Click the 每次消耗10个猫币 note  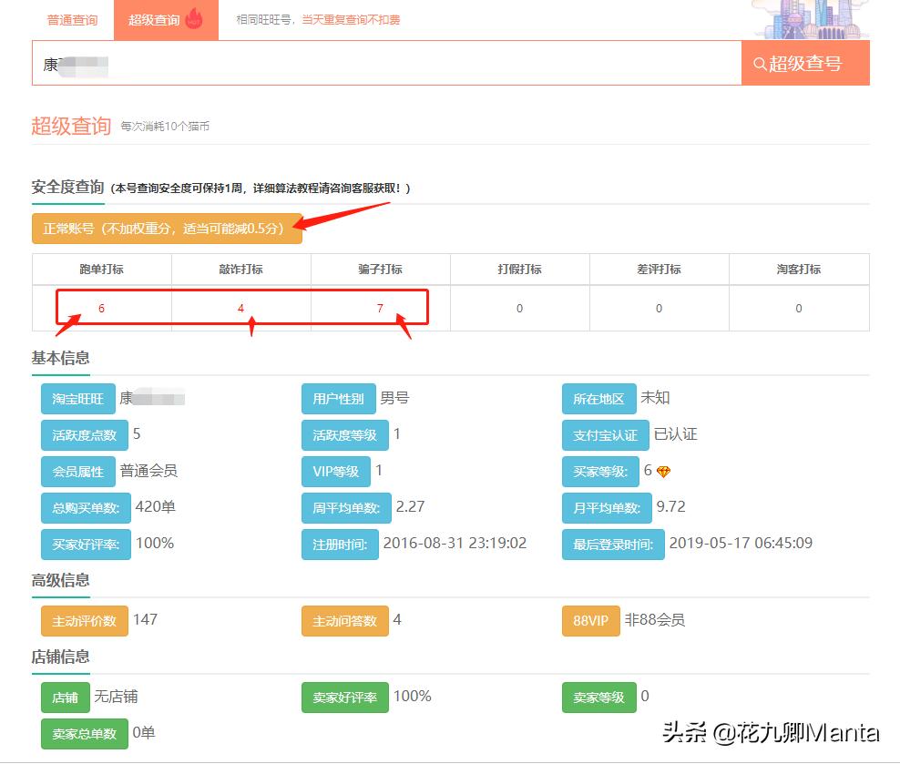pos(165,127)
